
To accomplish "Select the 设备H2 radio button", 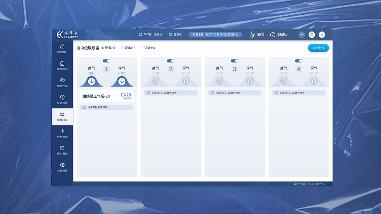I will [122, 48].
